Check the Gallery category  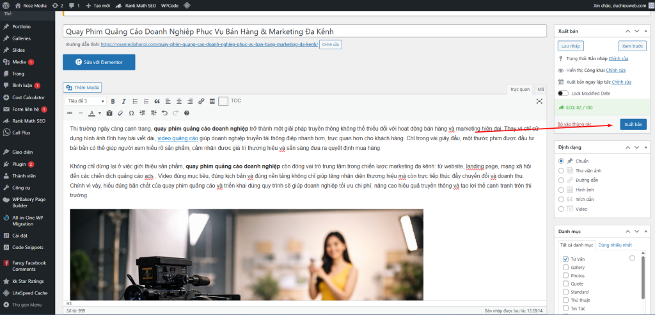pyautogui.click(x=565, y=268)
